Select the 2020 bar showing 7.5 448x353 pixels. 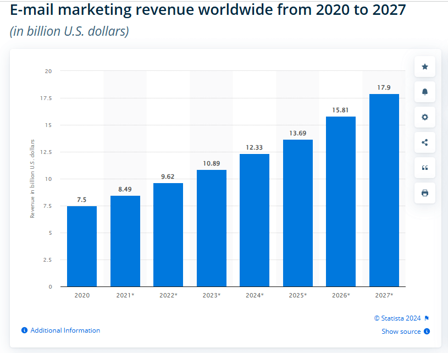(82, 246)
